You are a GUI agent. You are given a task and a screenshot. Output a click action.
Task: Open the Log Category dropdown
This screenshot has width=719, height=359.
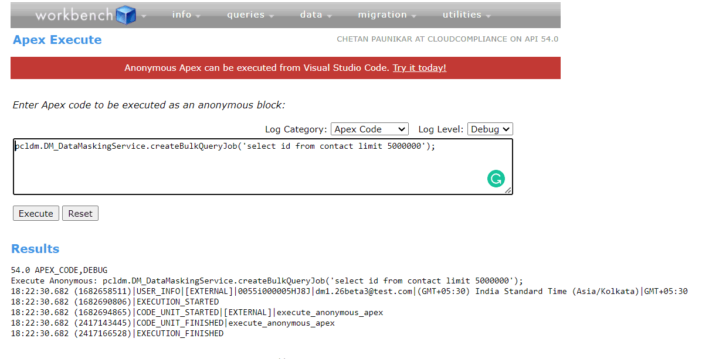click(x=369, y=129)
